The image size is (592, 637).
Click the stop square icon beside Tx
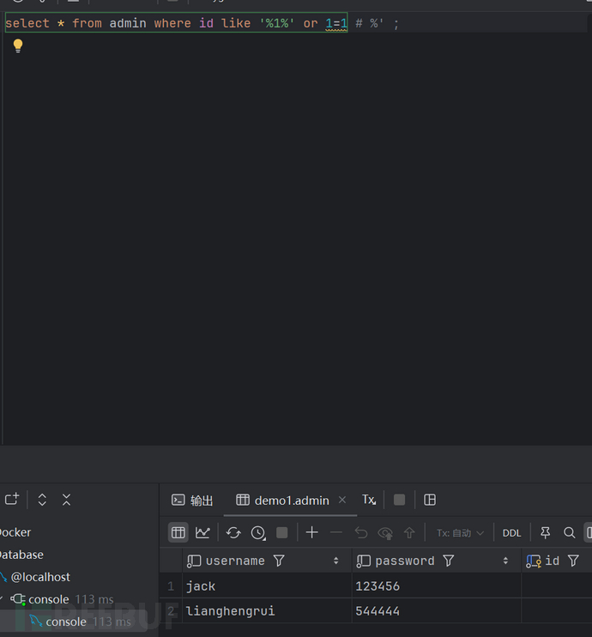tap(399, 500)
